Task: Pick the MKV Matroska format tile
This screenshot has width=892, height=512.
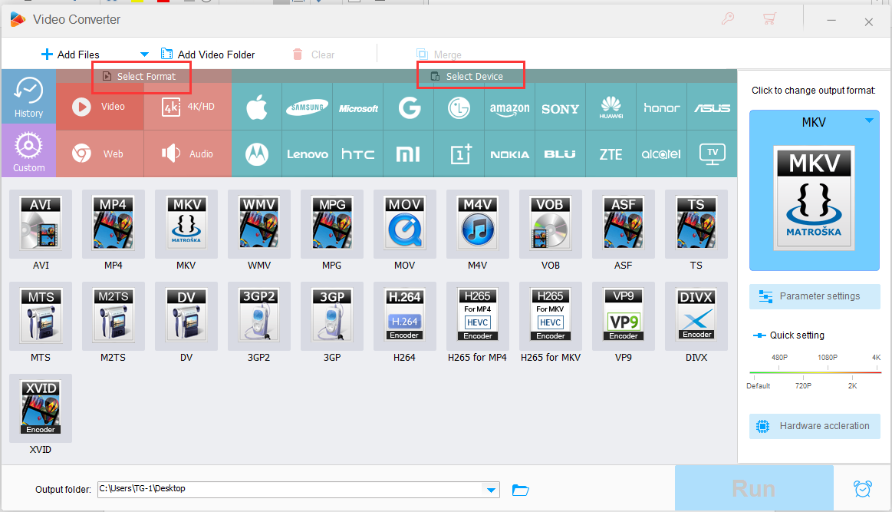Action: [186, 224]
